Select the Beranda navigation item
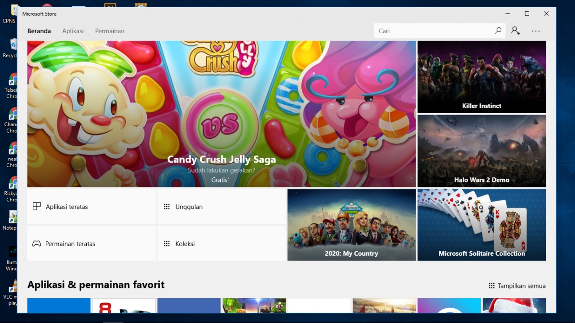 (39, 31)
